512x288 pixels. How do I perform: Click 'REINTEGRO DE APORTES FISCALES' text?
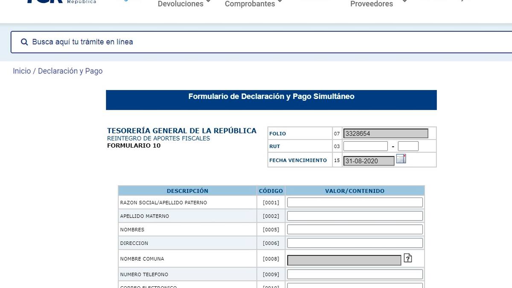158,138
